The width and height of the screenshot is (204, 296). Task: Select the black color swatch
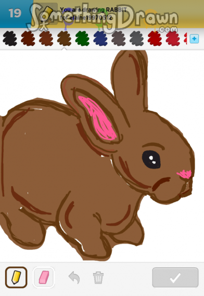pyautogui.click(x=10, y=38)
